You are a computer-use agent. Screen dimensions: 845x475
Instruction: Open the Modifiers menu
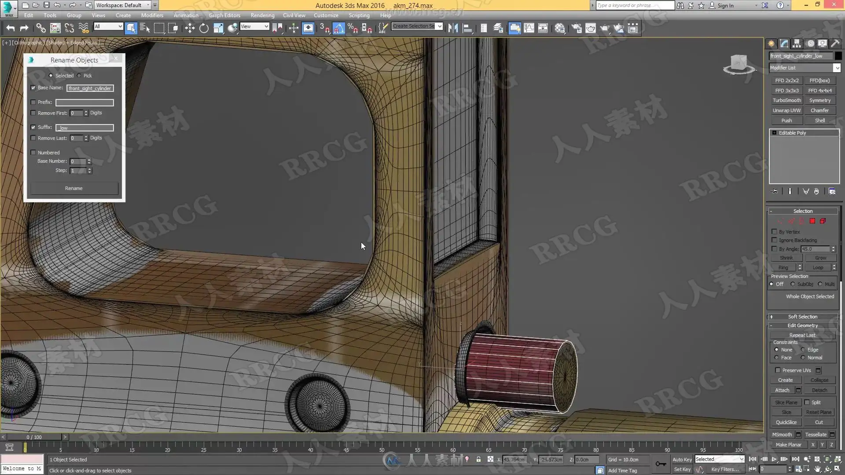click(152, 15)
